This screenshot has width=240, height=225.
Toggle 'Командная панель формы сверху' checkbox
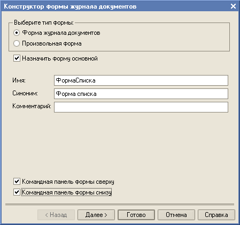(17, 182)
